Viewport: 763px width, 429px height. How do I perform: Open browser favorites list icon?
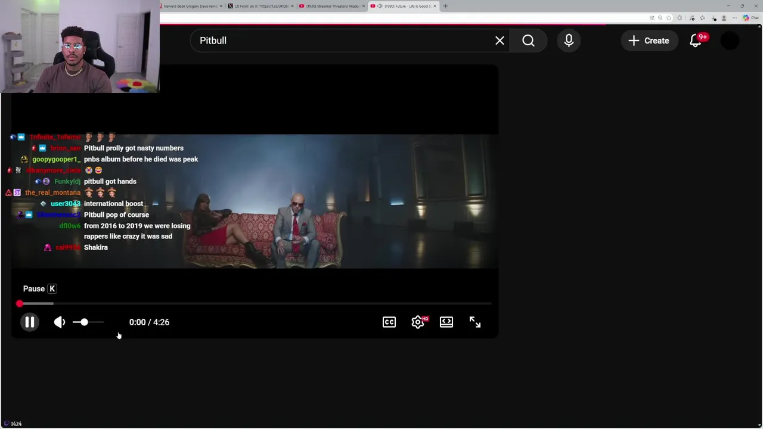(702, 18)
